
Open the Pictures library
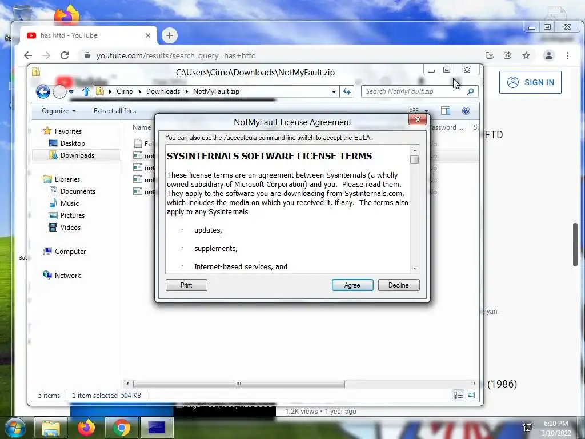(73, 215)
